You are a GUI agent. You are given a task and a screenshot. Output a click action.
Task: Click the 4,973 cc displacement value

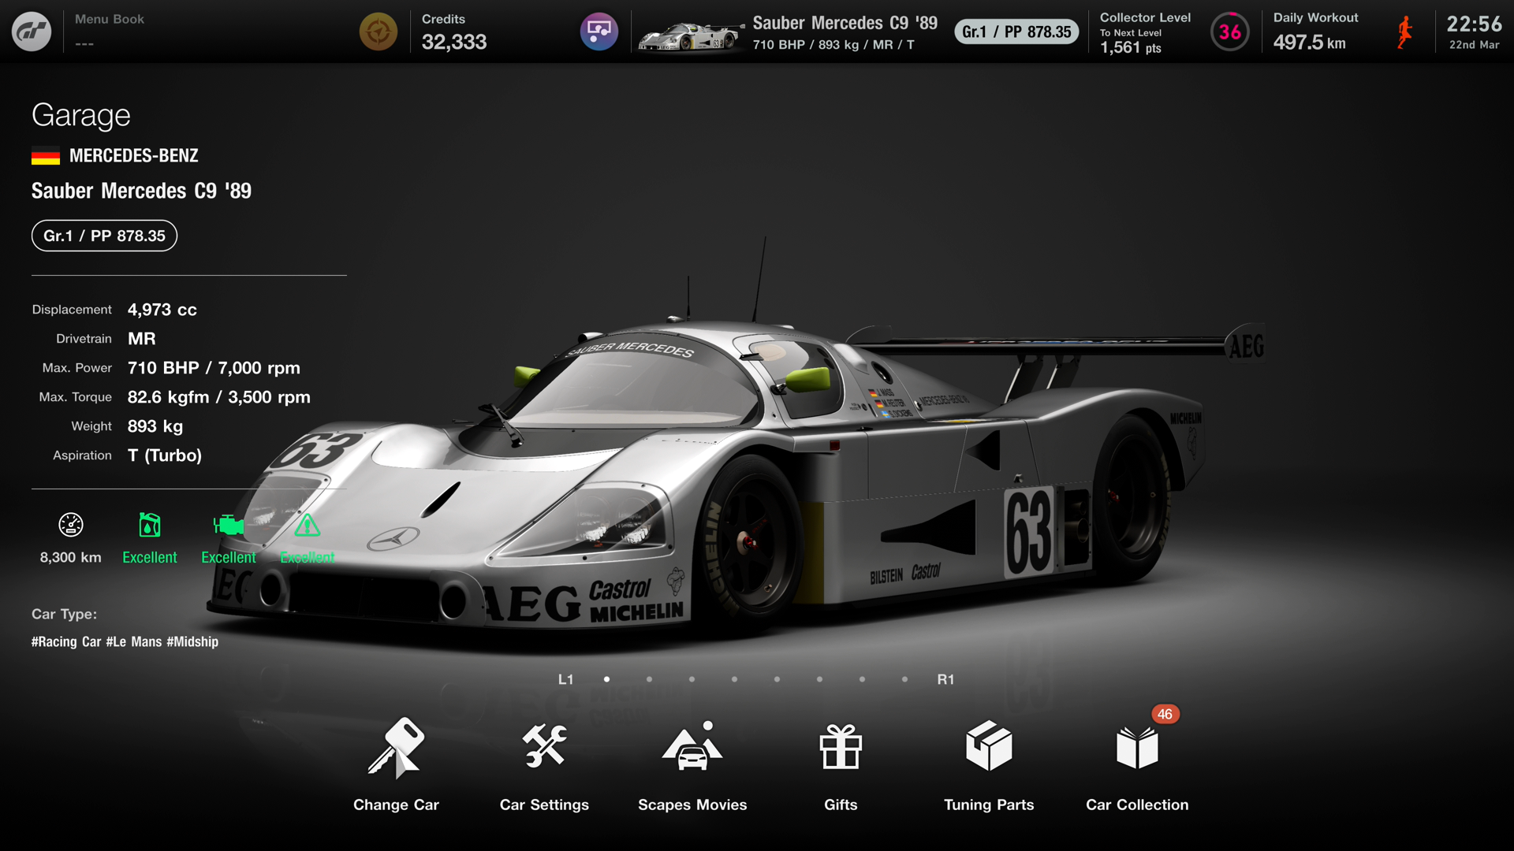[162, 310]
